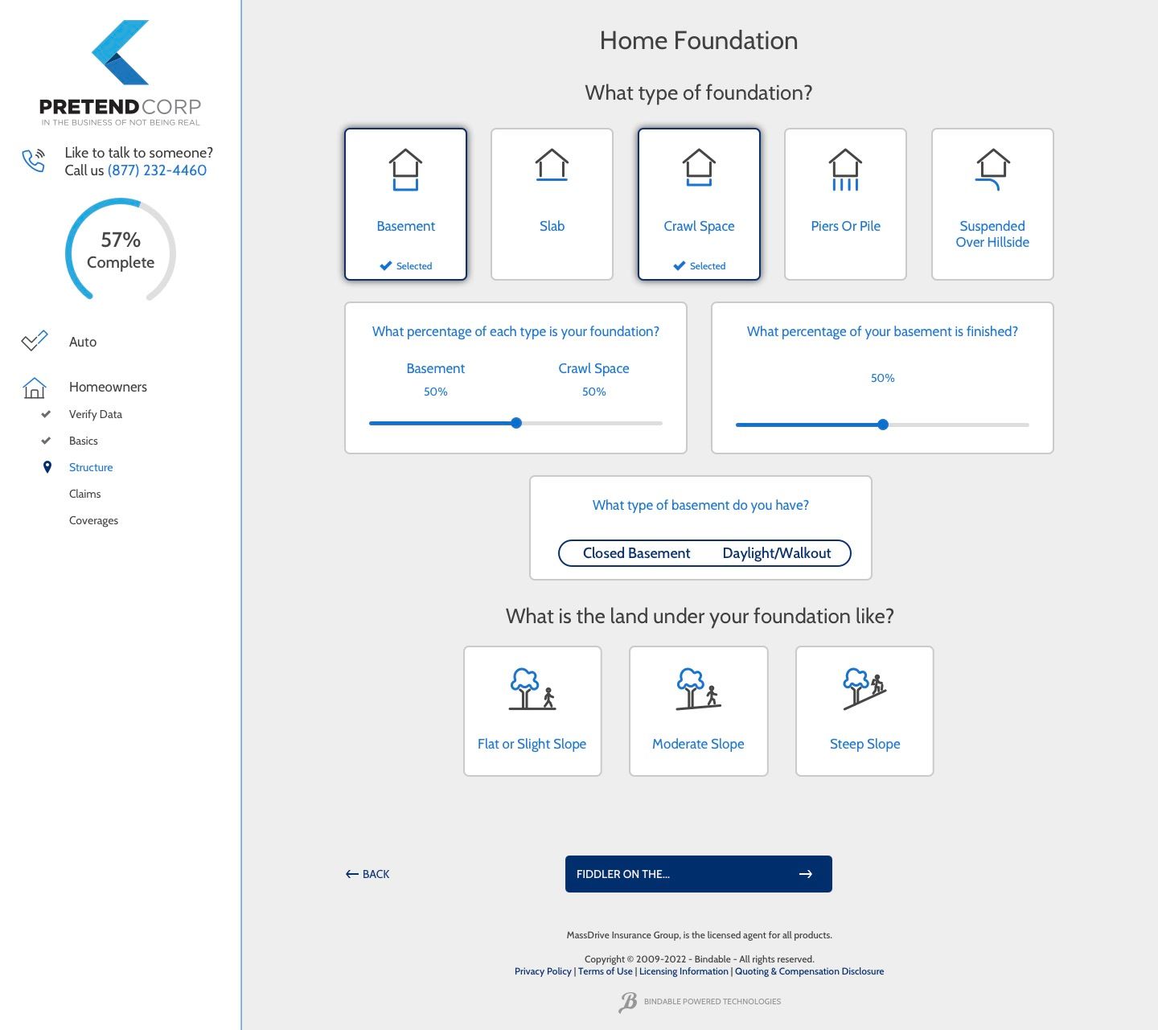Viewport: 1158px width, 1030px height.
Task: Click the Crawl Space house icon
Action: 699,167
